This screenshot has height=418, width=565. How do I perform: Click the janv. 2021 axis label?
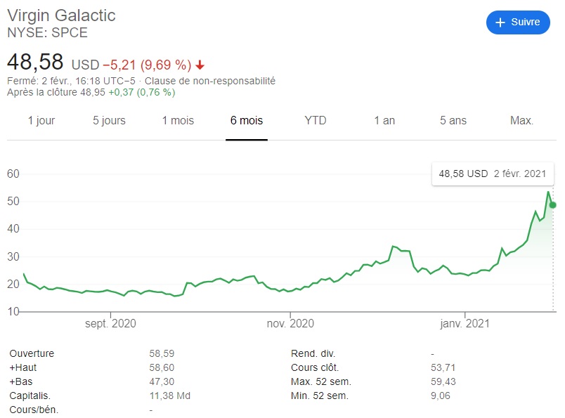[465, 323]
